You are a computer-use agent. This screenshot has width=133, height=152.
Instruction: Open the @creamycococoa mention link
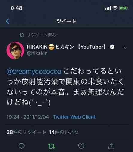pyautogui.click(x=34, y=72)
